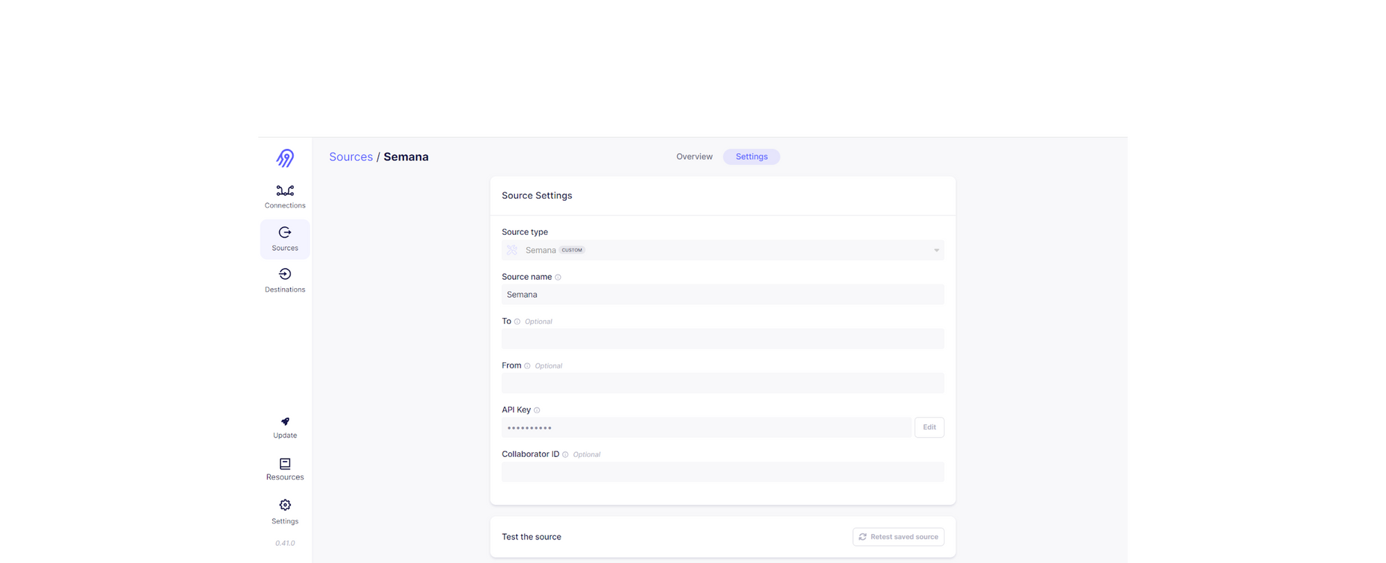Click info icon beside Source name
The width and height of the screenshot is (1386, 563).
(x=558, y=278)
